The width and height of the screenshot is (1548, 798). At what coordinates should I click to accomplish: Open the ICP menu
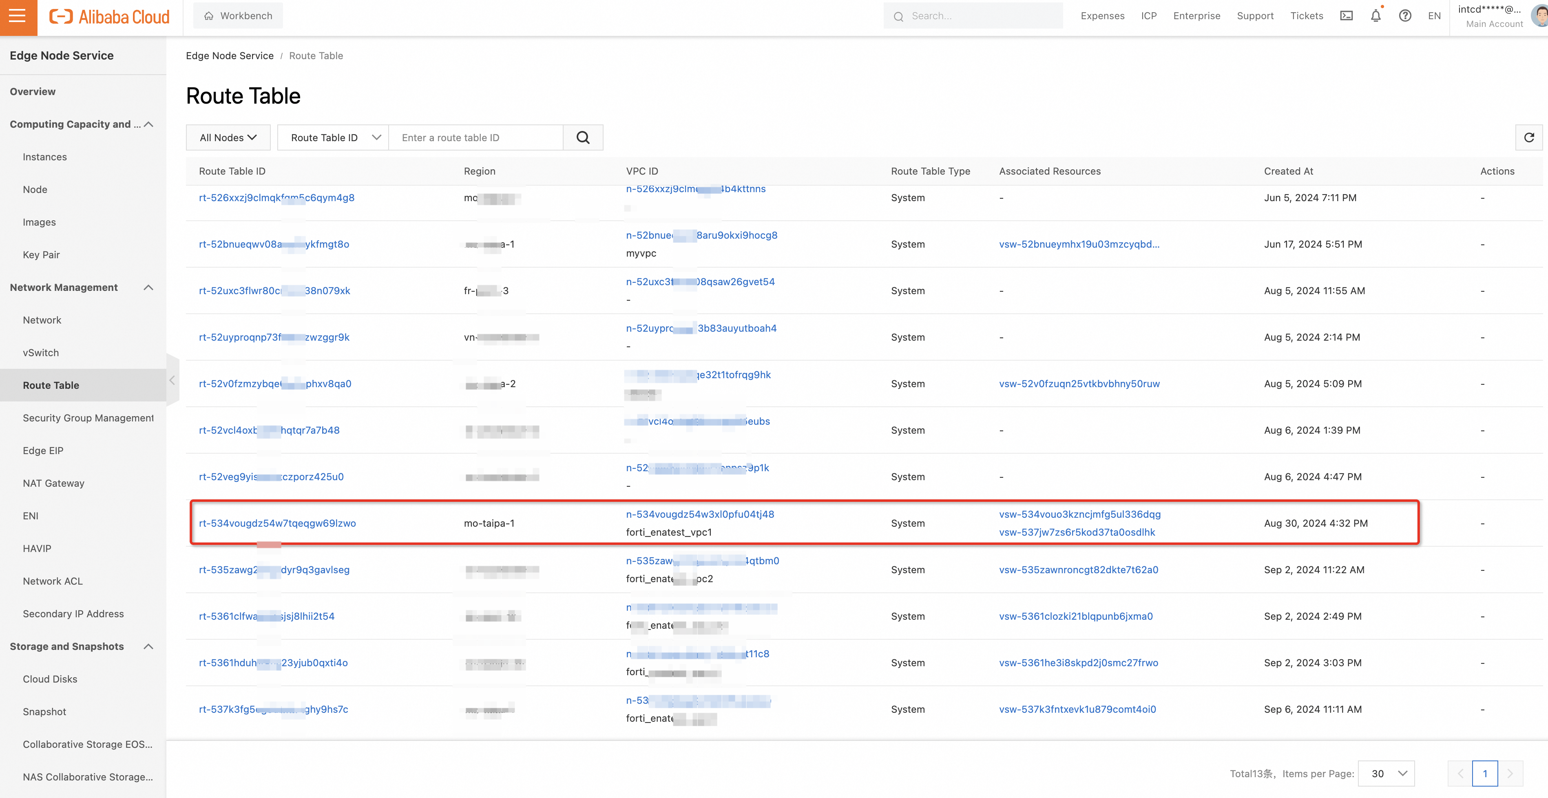[x=1148, y=16]
